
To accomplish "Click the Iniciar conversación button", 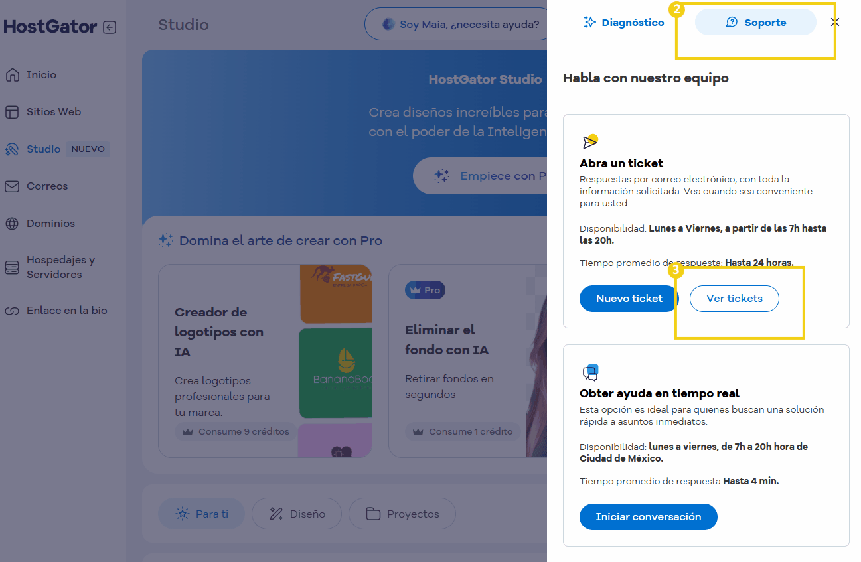I will 649,517.
